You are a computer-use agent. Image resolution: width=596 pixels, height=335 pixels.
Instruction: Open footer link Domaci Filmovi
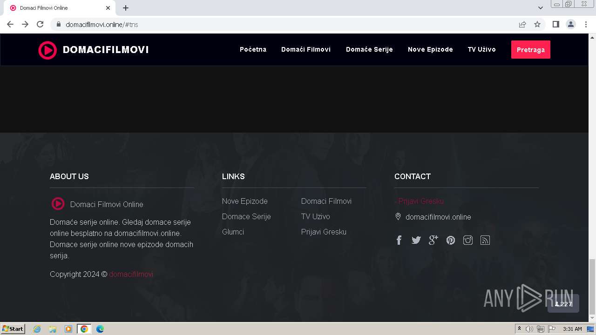(x=326, y=201)
